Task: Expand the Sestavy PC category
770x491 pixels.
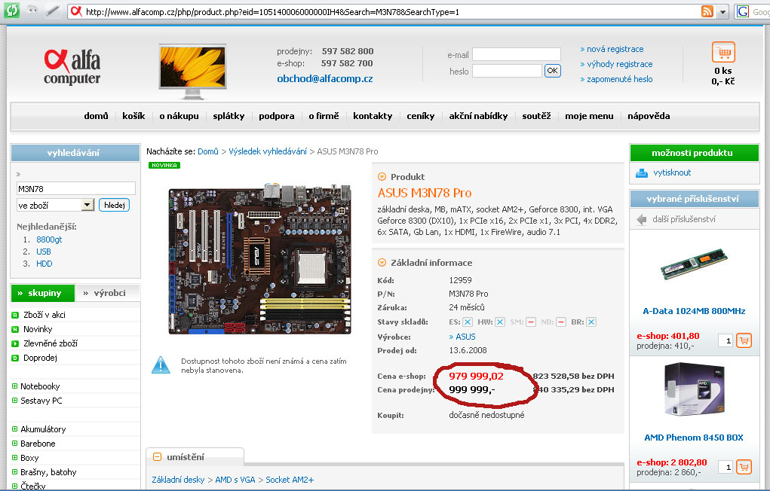Action: click(15, 401)
